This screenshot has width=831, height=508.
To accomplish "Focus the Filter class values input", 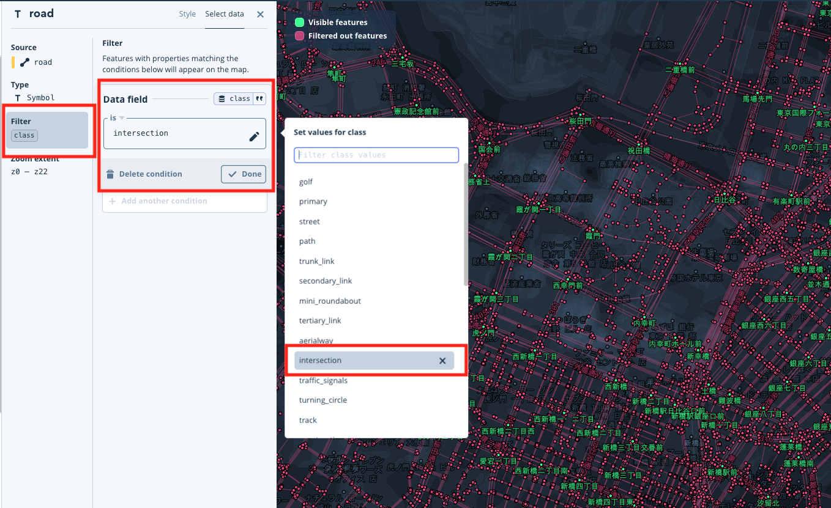I will [376, 155].
